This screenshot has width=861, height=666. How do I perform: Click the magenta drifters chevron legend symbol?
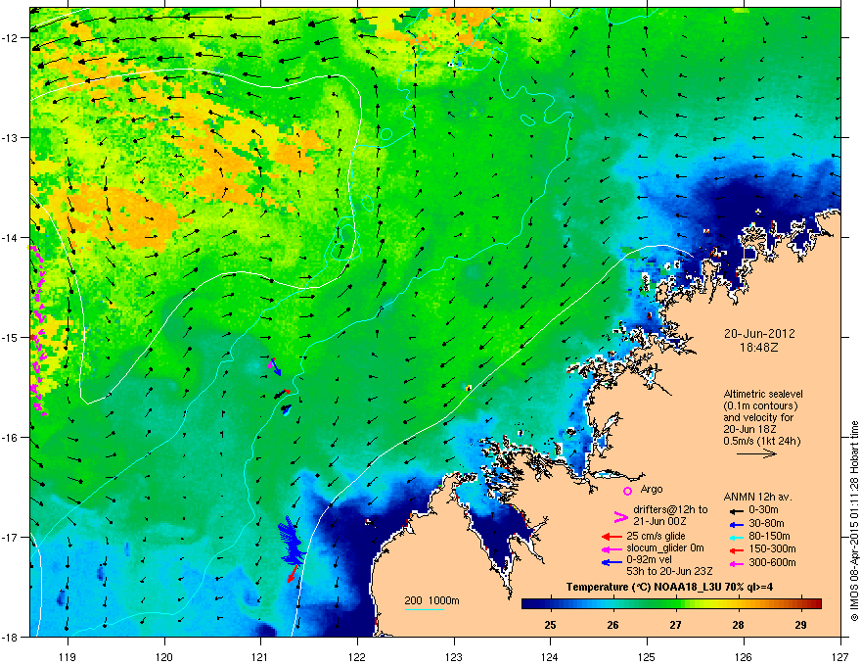click(x=620, y=516)
